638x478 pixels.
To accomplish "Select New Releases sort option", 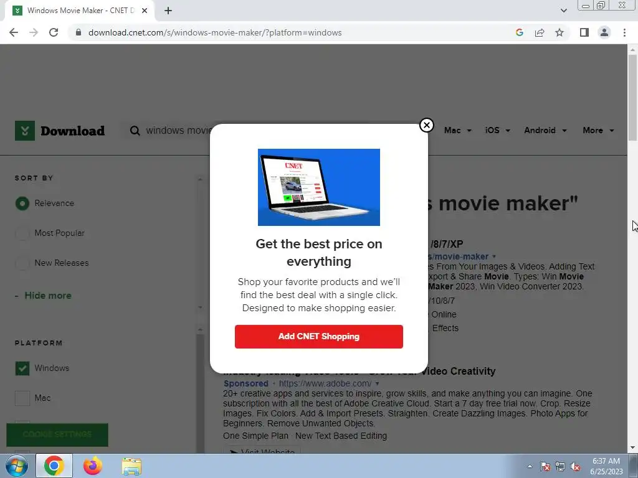I will (x=22, y=263).
